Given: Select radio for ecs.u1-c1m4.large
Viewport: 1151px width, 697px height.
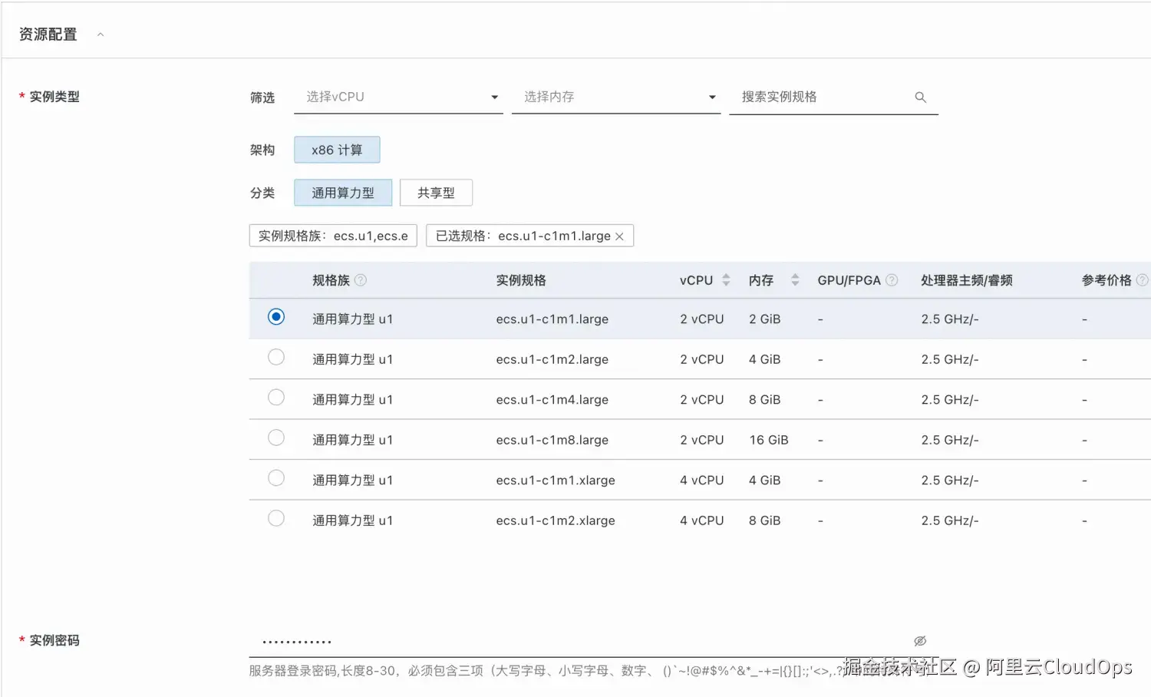Looking at the screenshot, I should tap(276, 398).
